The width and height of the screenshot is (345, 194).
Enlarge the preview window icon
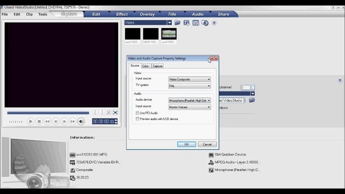pyautogui.click(x=115, y=113)
